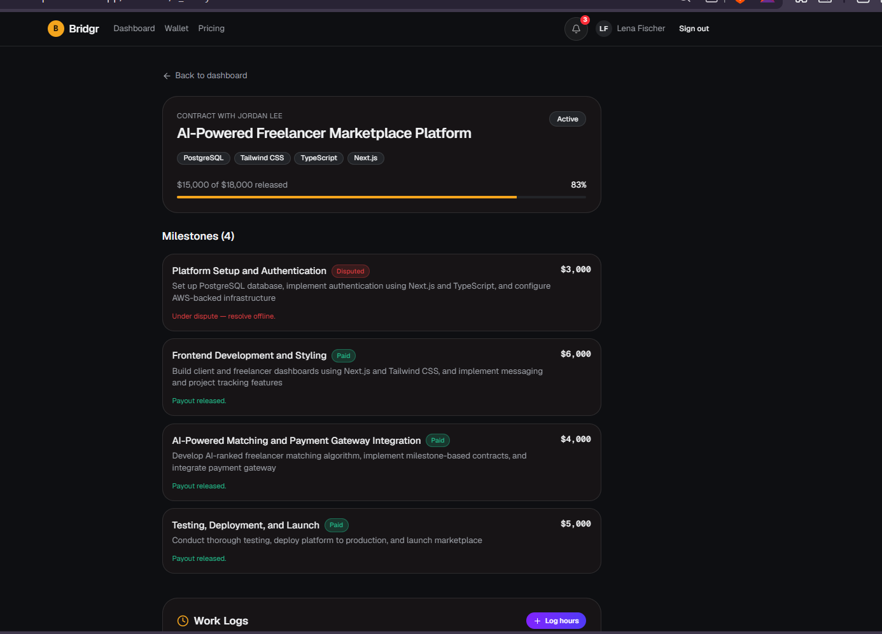The image size is (882, 634).
Task: Click Sign out
Action: pos(694,29)
